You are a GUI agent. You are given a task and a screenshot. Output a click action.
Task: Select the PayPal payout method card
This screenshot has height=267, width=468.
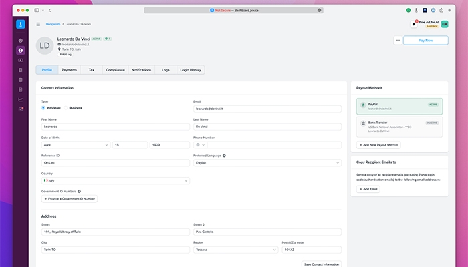pyautogui.click(x=399, y=106)
